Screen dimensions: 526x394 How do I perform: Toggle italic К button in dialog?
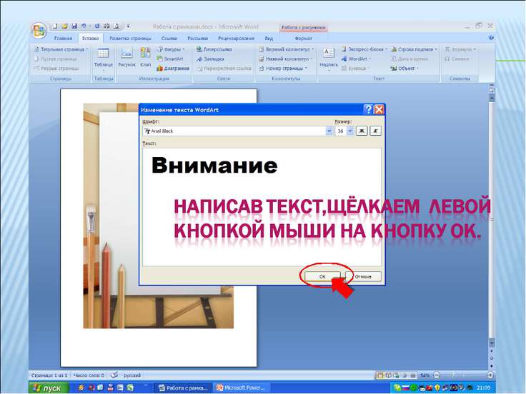point(375,131)
